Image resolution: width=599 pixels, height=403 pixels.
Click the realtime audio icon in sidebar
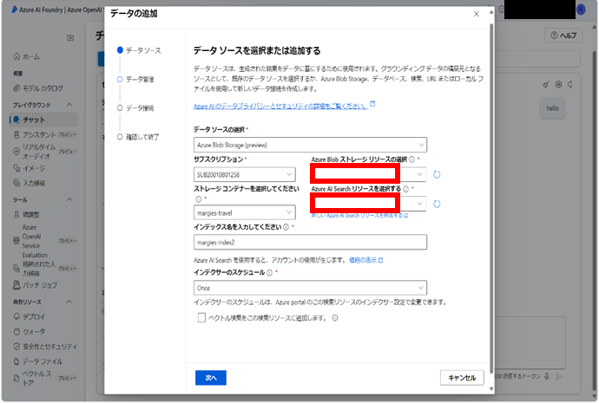[16, 152]
